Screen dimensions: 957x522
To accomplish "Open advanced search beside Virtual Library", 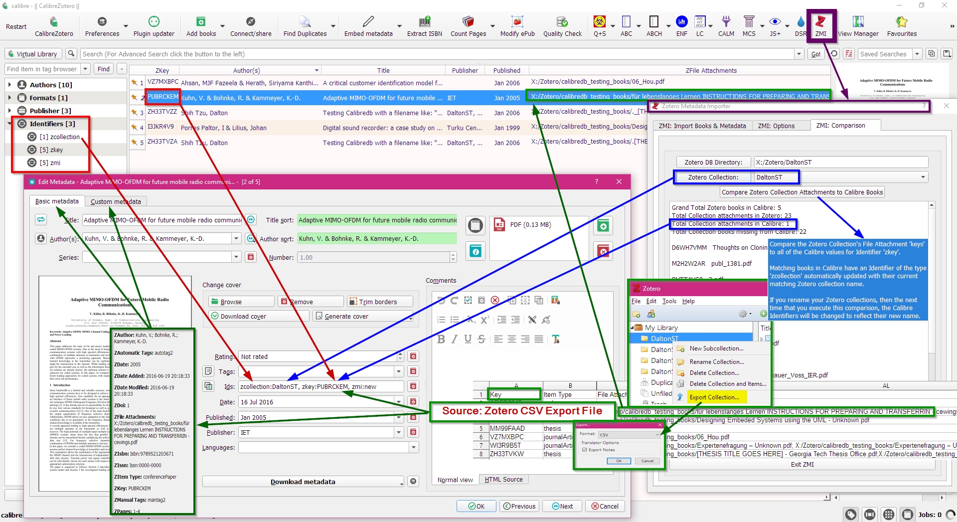I will tap(71, 54).
